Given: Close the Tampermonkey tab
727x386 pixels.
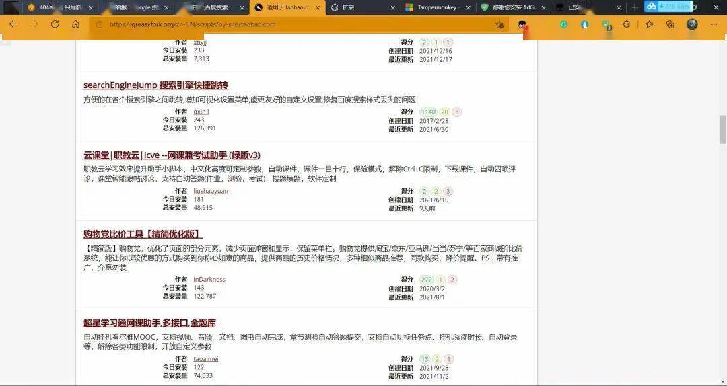Looking at the screenshot, I should pyautogui.click(x=468, y=7).
